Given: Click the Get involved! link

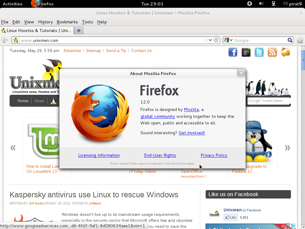Looking at the screenshot, I should pyautogui.click(x=192, y=133).
